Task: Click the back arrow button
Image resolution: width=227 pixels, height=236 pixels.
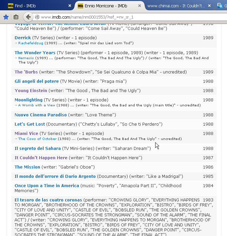Action: (28, 17)
